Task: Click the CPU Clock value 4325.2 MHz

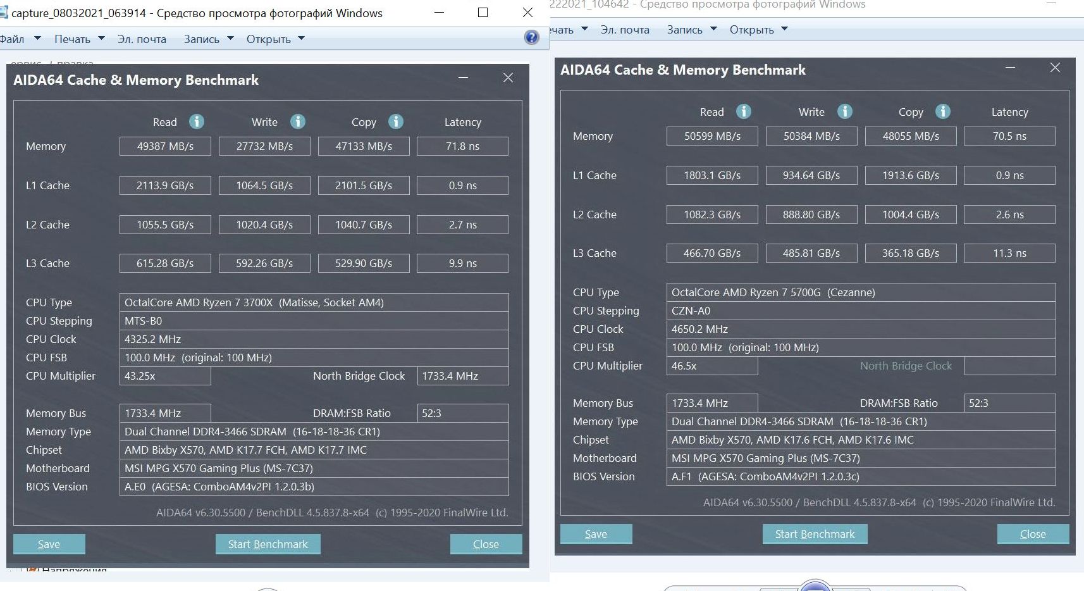Action: (x=314, y=339)
